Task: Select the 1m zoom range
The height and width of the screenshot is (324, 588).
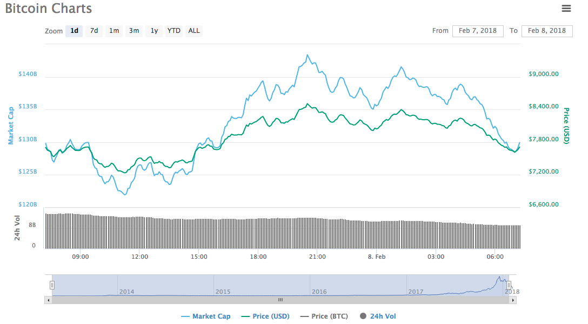Action: pos(114,31)
